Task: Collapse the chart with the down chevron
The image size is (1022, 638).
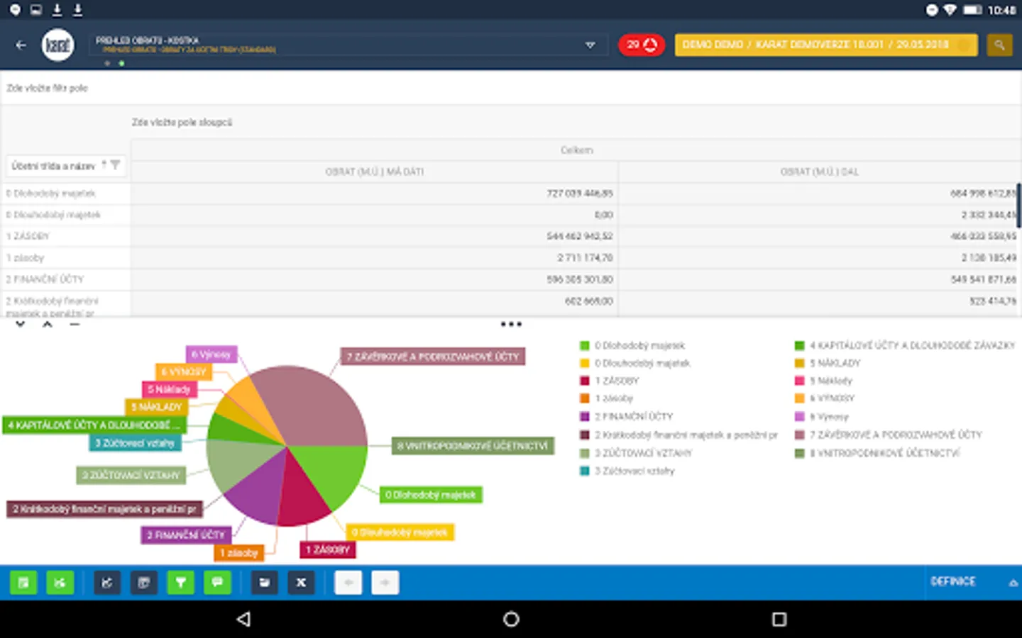Action: pyautogui.click(x=19, y=324)
